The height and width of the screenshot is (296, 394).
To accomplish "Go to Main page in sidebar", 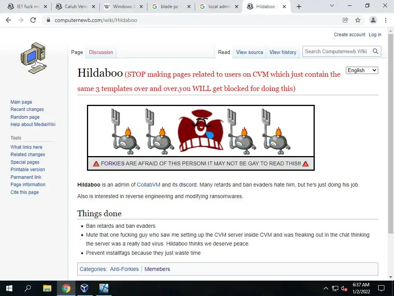I will 21,102.
